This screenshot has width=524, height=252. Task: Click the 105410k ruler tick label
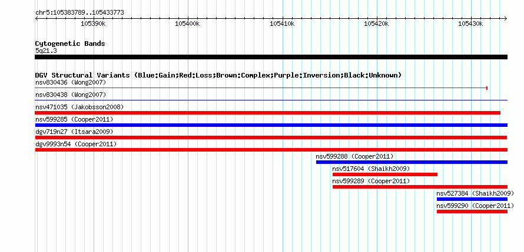(283, 23)
